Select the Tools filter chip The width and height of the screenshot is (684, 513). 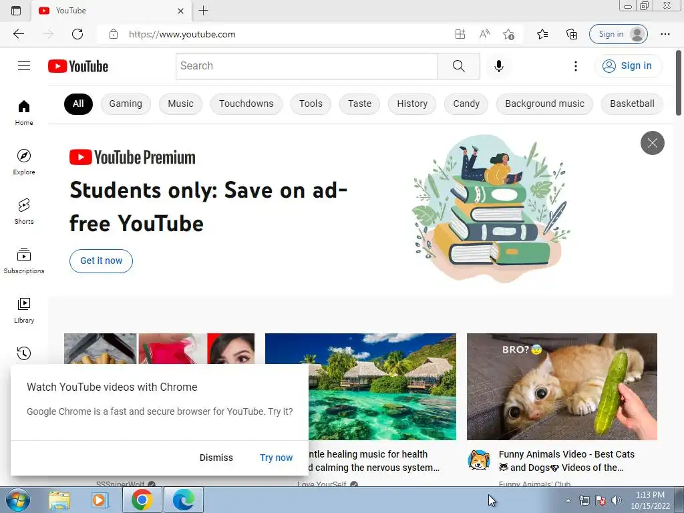(x=311, y=104)
